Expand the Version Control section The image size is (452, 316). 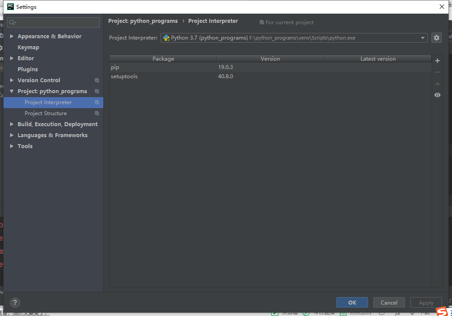pyautogui.click(x=11, y=80)
